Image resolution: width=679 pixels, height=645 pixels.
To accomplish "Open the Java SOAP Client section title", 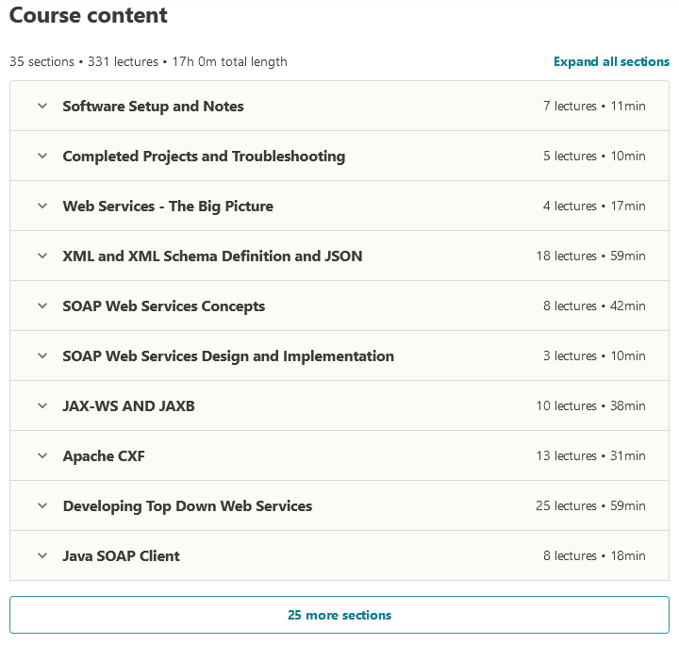I will point(121,555).
